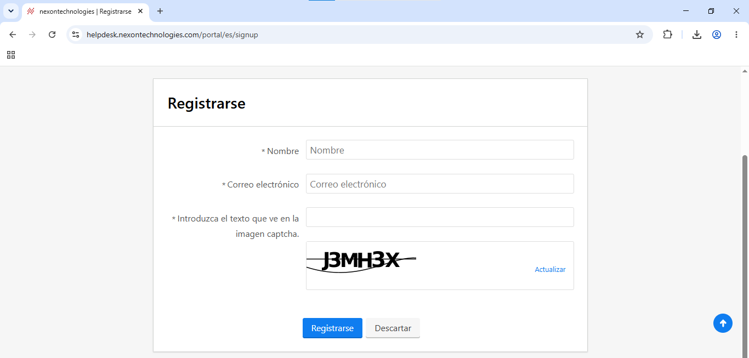Click the Nombre field label

click(x=280, y=151)
